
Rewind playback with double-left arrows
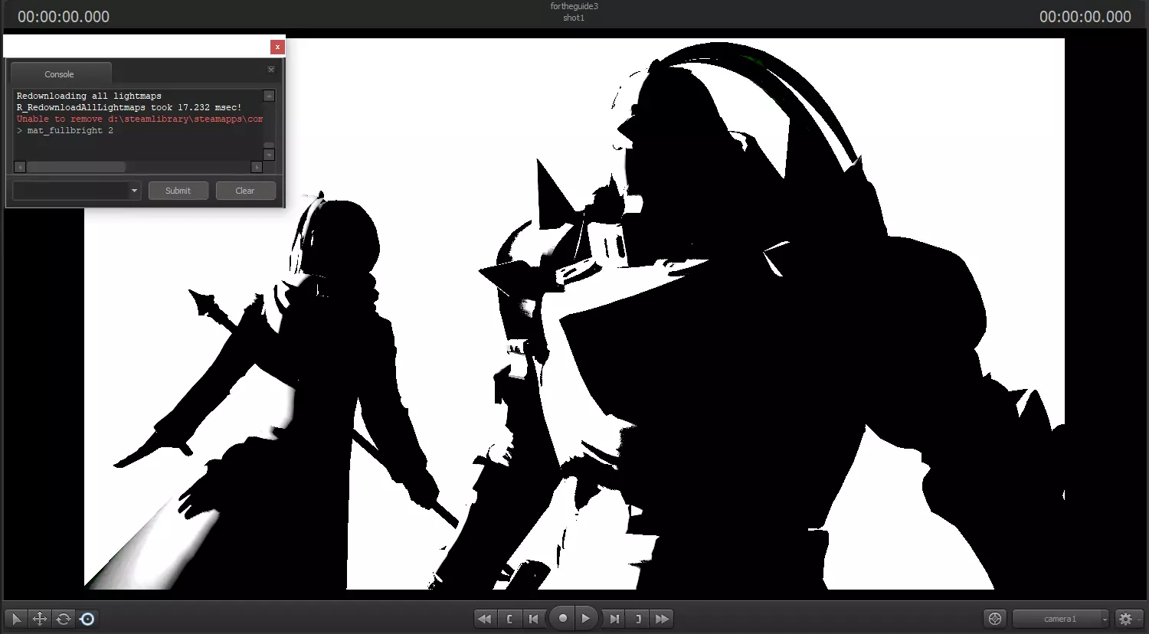pyautogui.click(x=484, y=619)
